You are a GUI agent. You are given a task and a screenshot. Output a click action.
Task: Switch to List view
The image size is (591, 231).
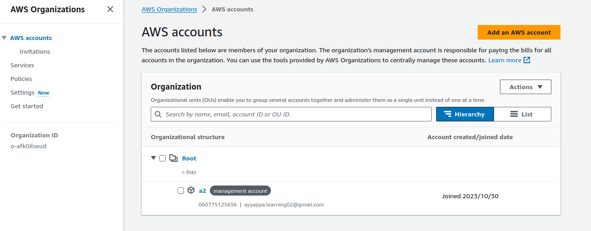pos(522,114)
